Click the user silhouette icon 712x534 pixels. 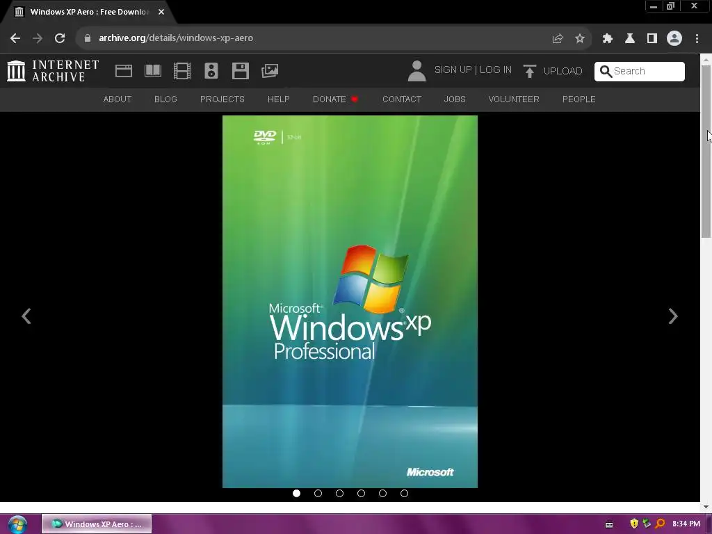click(416, 71)
